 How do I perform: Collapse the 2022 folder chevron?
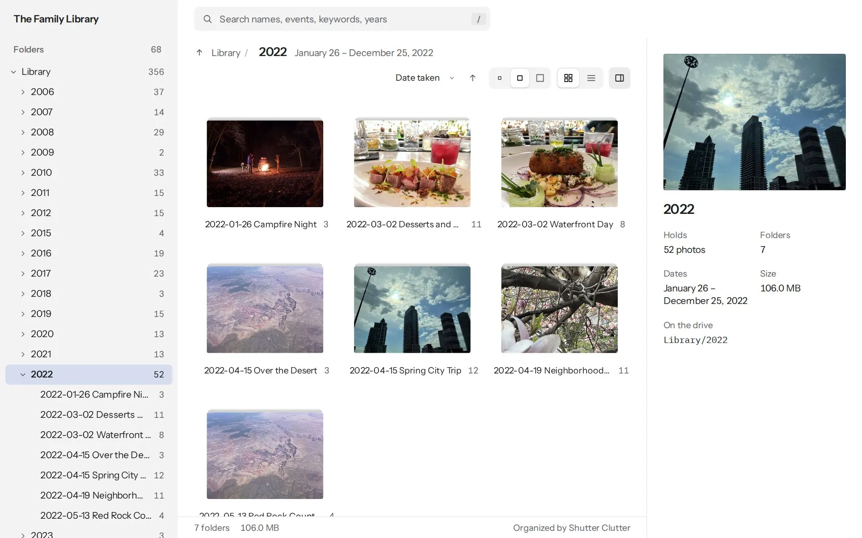[23, 374]
